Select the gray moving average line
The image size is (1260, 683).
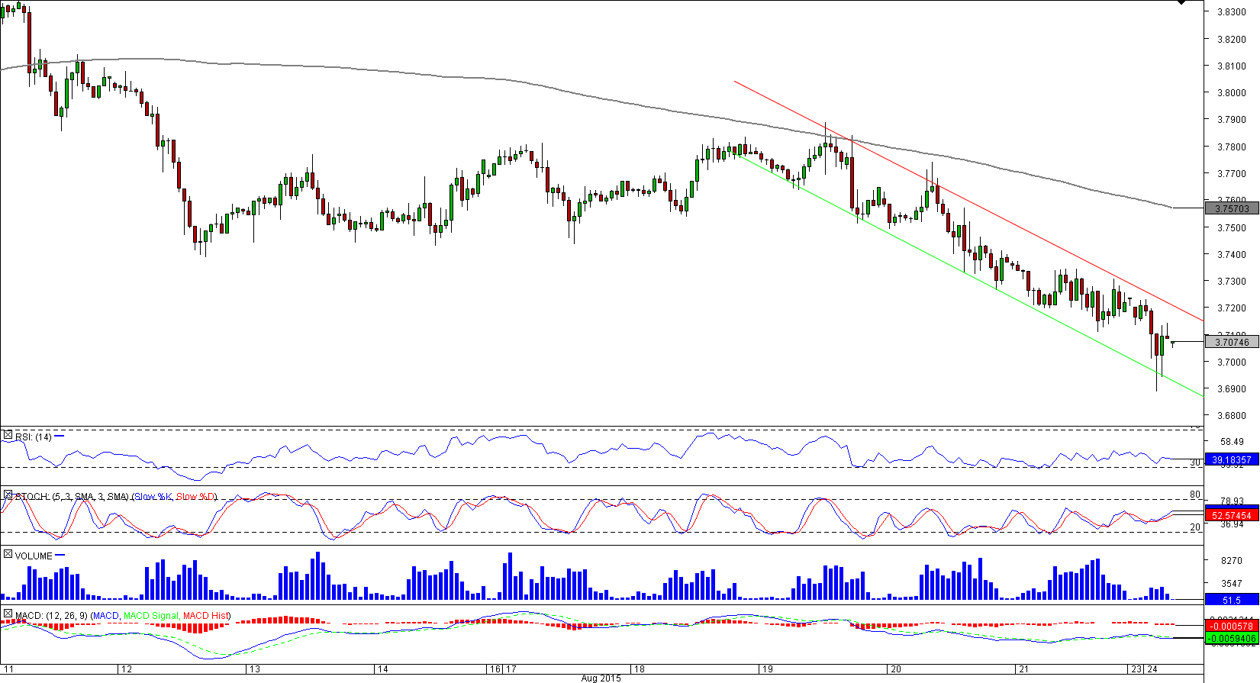tap(586, 95)
